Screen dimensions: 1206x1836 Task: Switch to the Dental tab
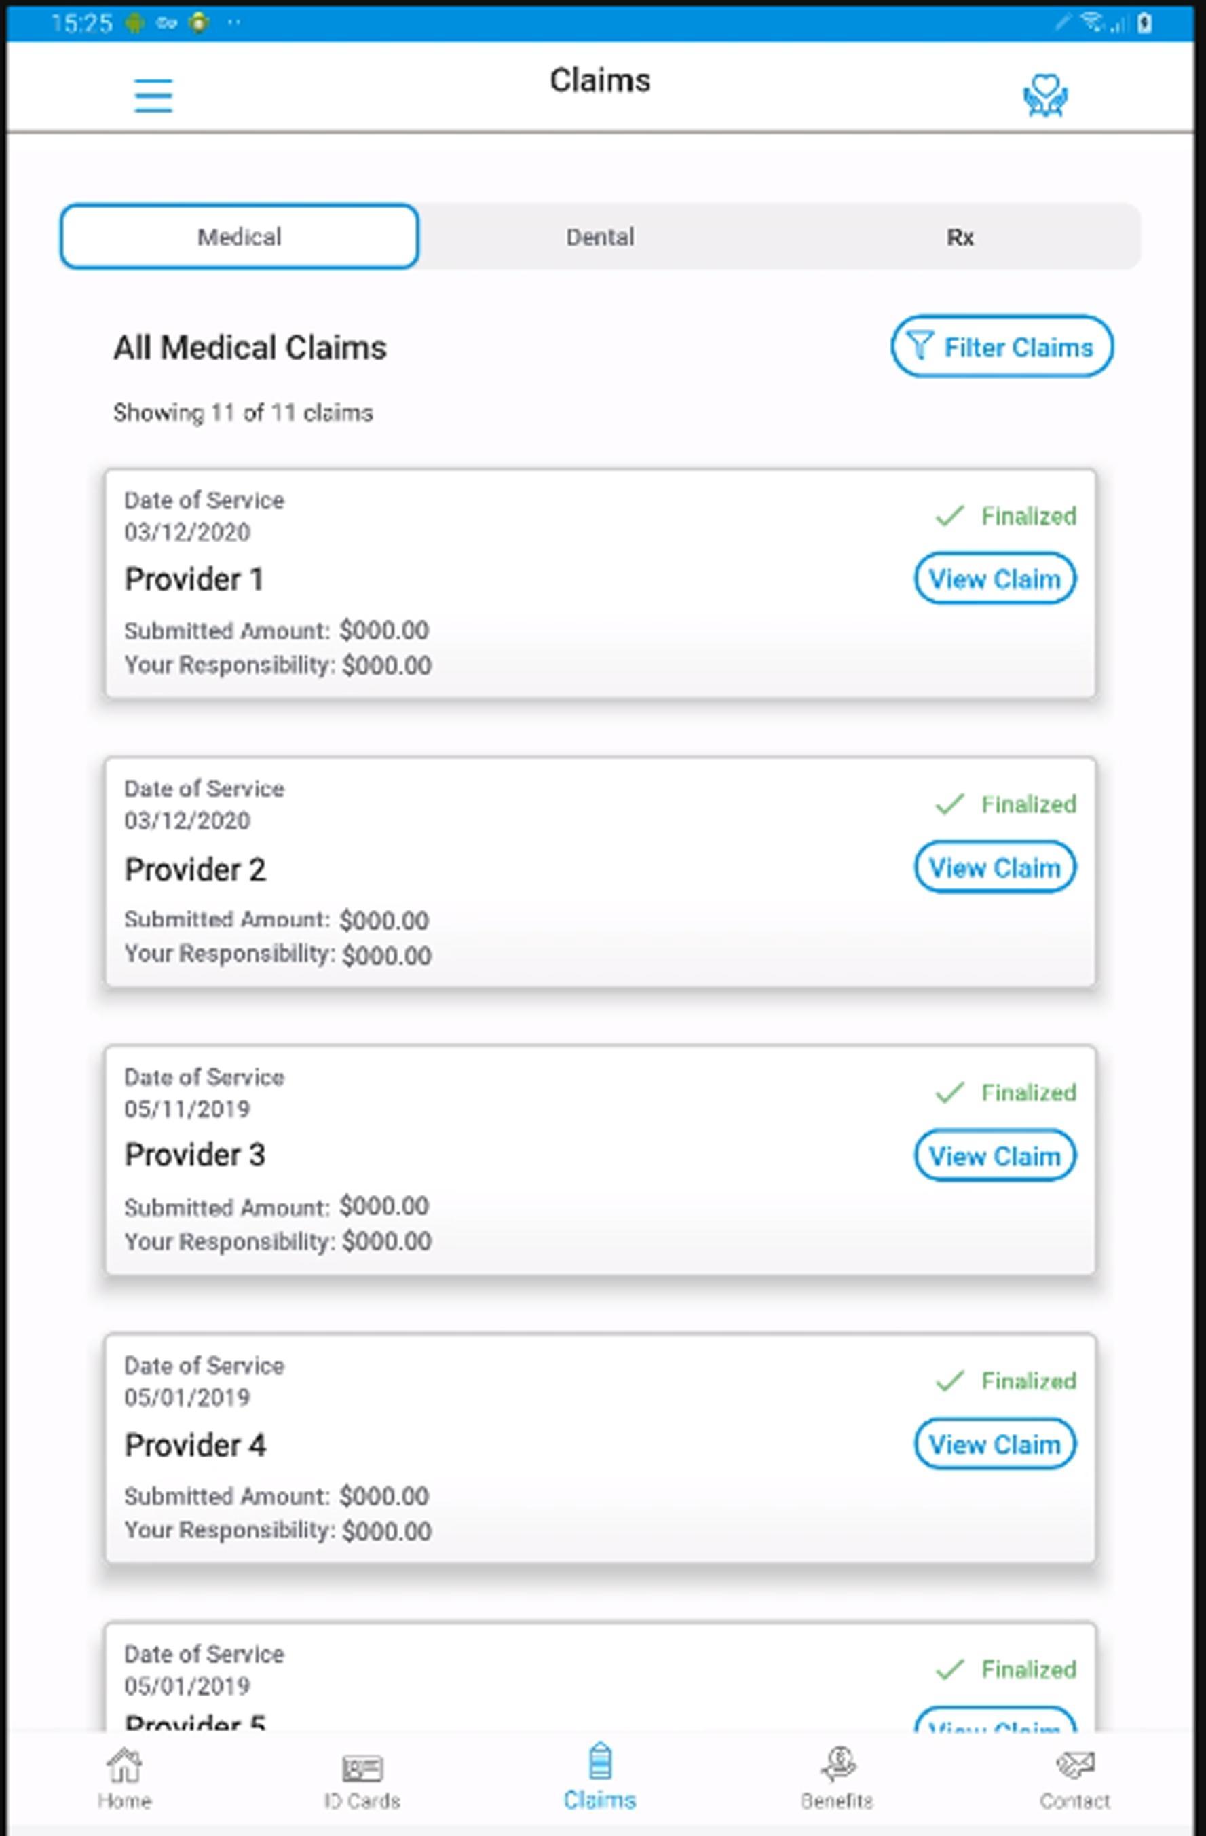[599, 236]
